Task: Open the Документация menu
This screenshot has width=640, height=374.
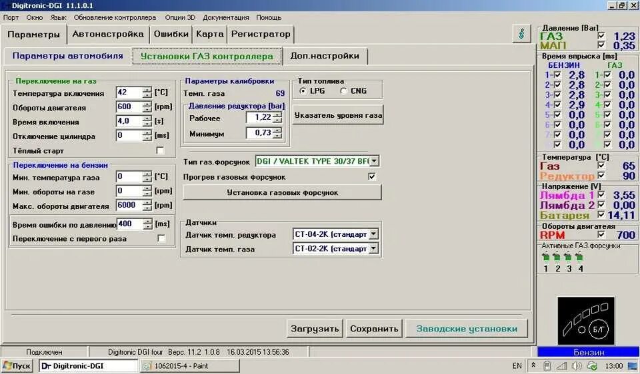Action: coord(226,17)
